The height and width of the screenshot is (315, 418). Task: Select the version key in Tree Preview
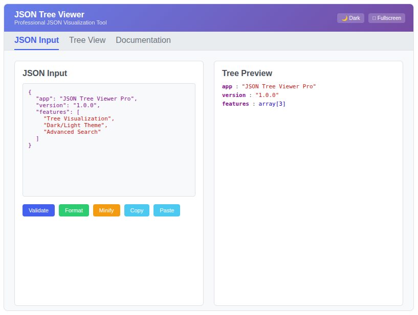(x=234, y=95)
